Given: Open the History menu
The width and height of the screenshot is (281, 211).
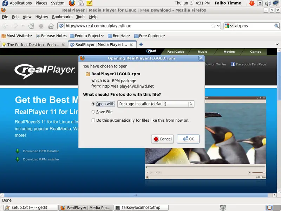Looking at the screenshot, I should coord(42,17).
